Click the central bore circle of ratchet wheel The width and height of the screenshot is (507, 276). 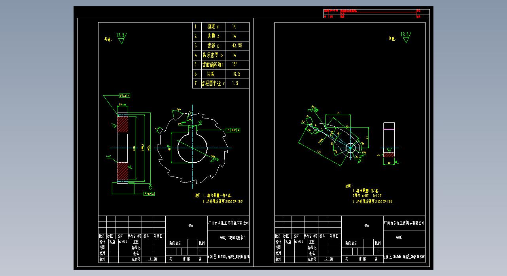[192, 148]
